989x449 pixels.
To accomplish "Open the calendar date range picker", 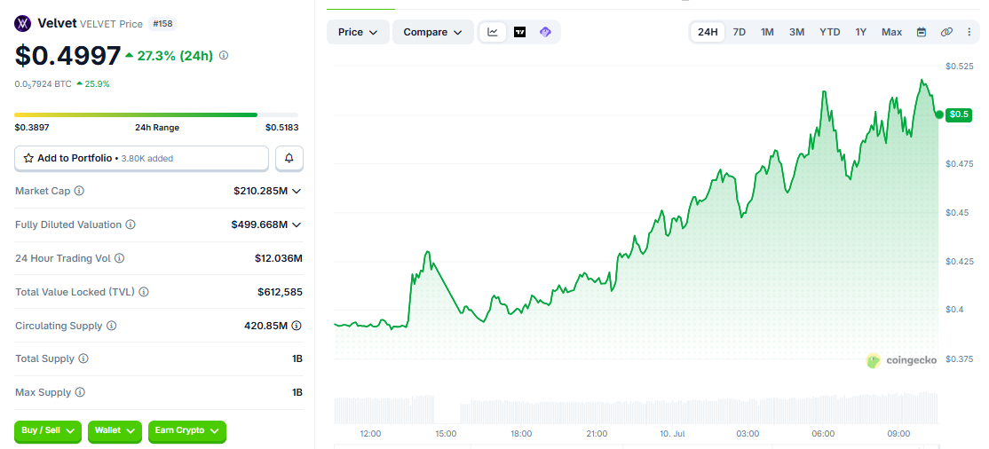I will click(x=922, y=32).
